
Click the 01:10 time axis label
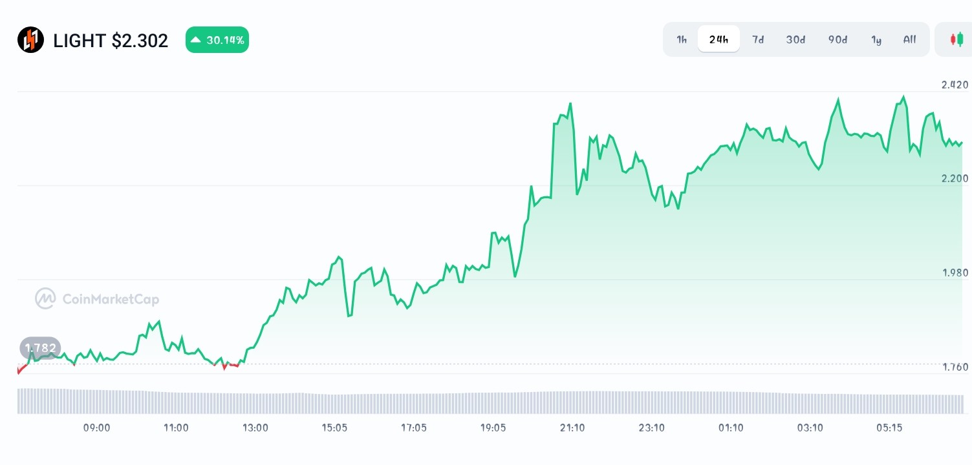[731, 428]
